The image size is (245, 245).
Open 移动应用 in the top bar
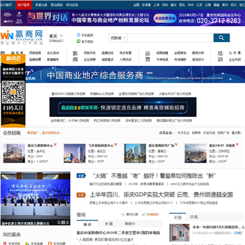click(72, 5)
